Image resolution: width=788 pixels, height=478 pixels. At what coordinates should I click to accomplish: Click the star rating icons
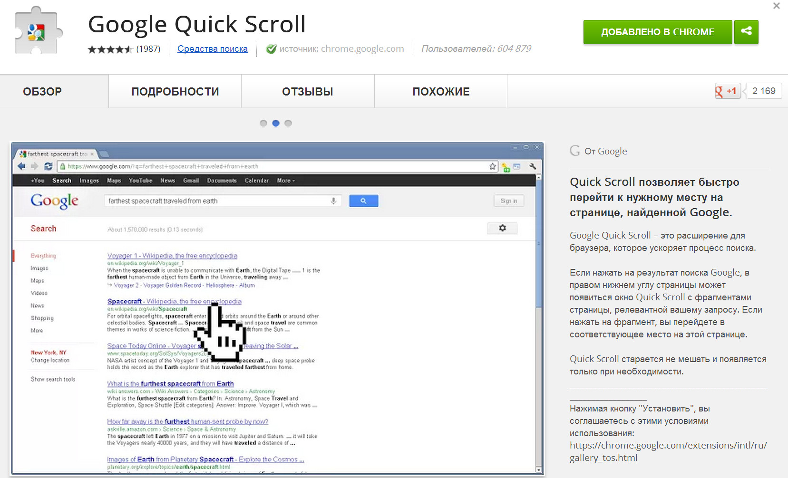point(110,49)
